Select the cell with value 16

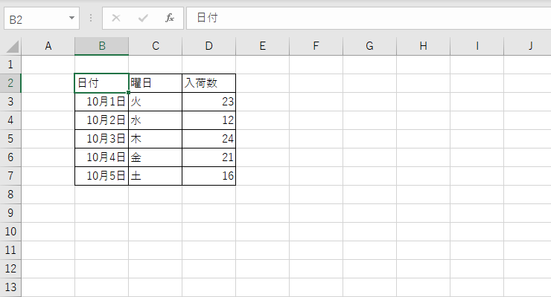click(x=208, y=176)
